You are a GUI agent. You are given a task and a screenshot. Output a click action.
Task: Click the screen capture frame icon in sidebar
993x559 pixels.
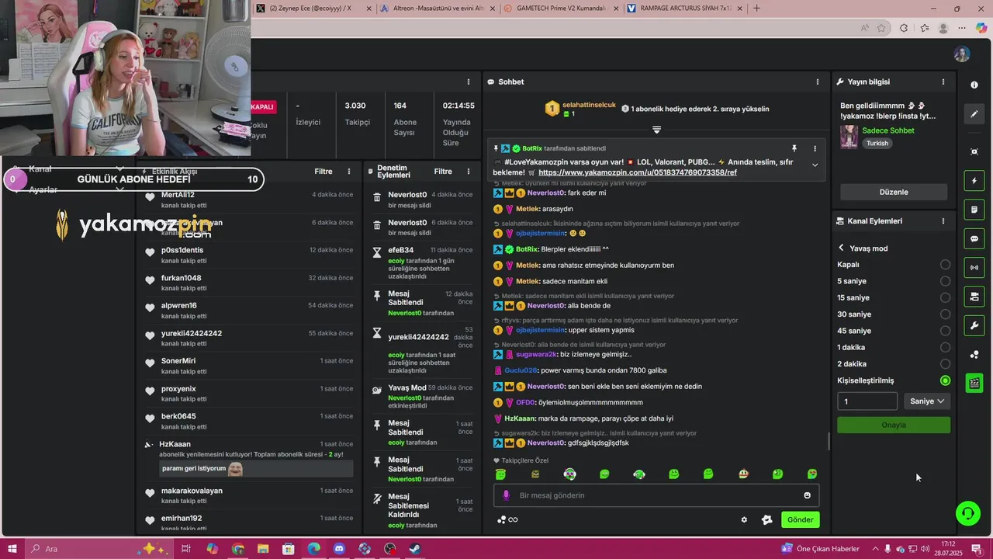(x=974, y=151)
